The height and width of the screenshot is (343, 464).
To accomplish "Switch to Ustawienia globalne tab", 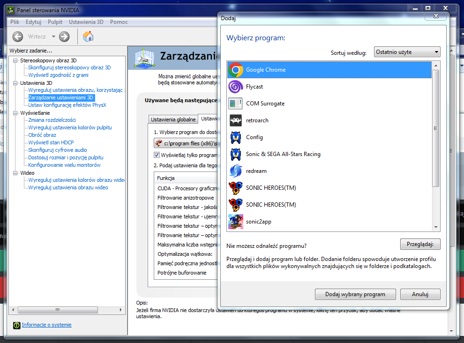I will pyautogui.click(x=173, y=119).
